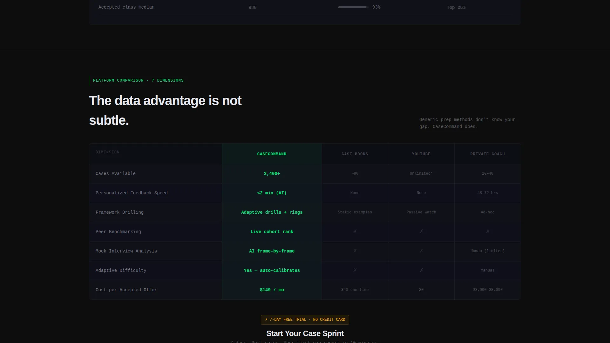Click the 'Manual' cell

pos(488,270)
